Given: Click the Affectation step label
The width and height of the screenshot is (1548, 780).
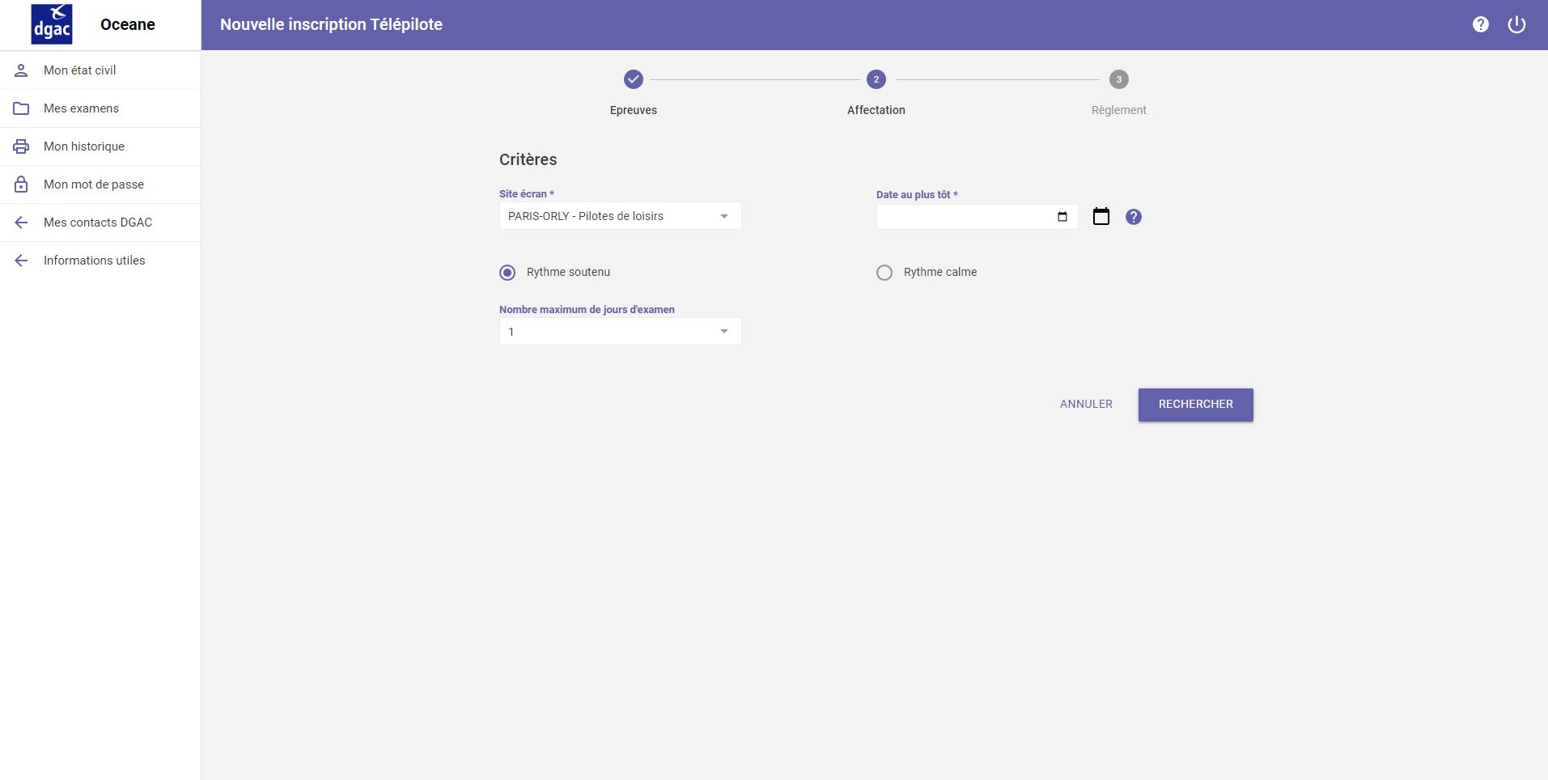Looking at the screenshot, I should (876, 110).
